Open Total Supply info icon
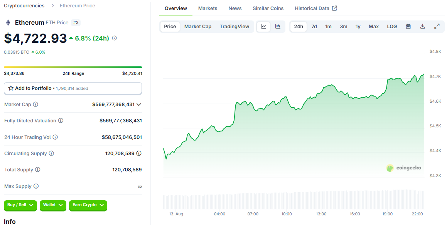447x225 pixels. point(38,170)
